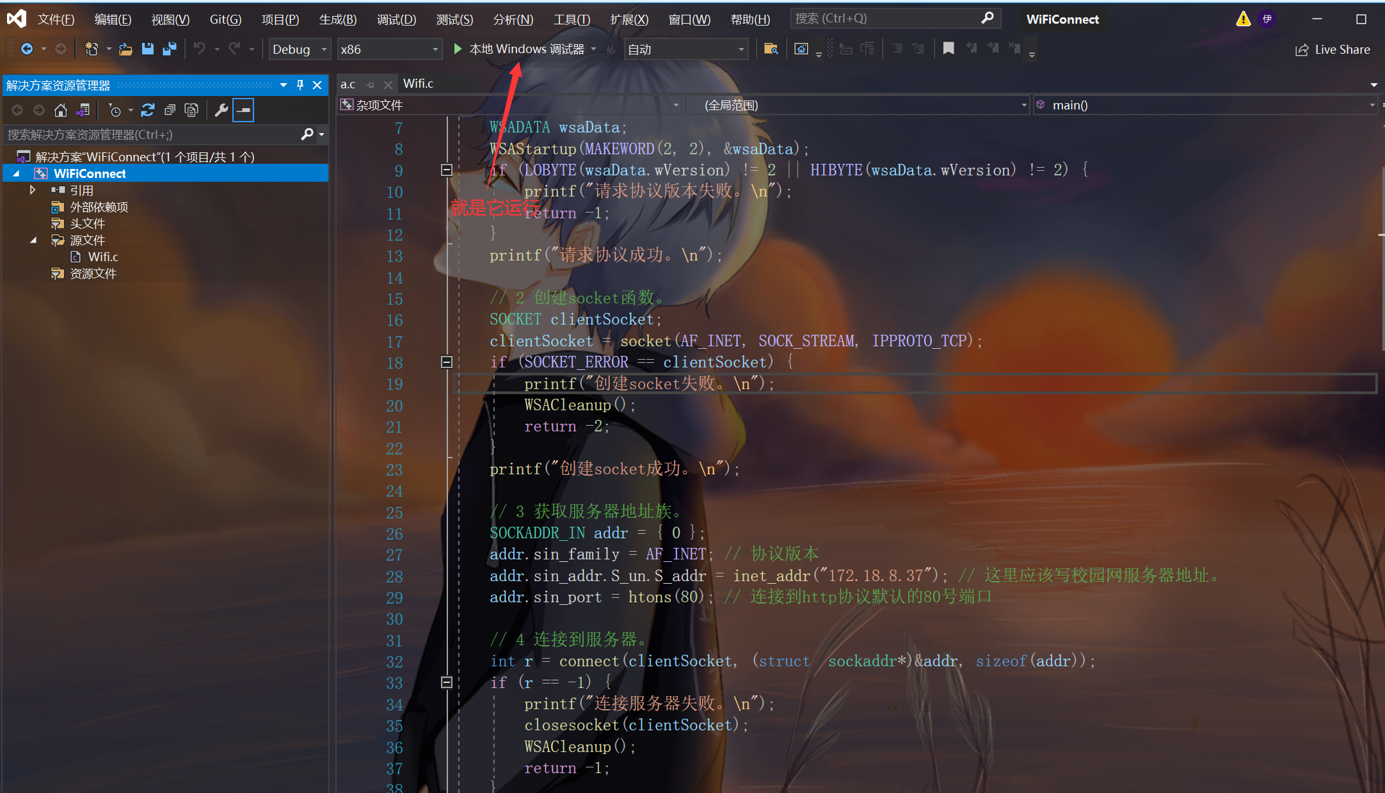Open the 调试(D) menu
The width and height of the screenshot is (1385, 793).
pyautogui.click(x=396, y=19)
